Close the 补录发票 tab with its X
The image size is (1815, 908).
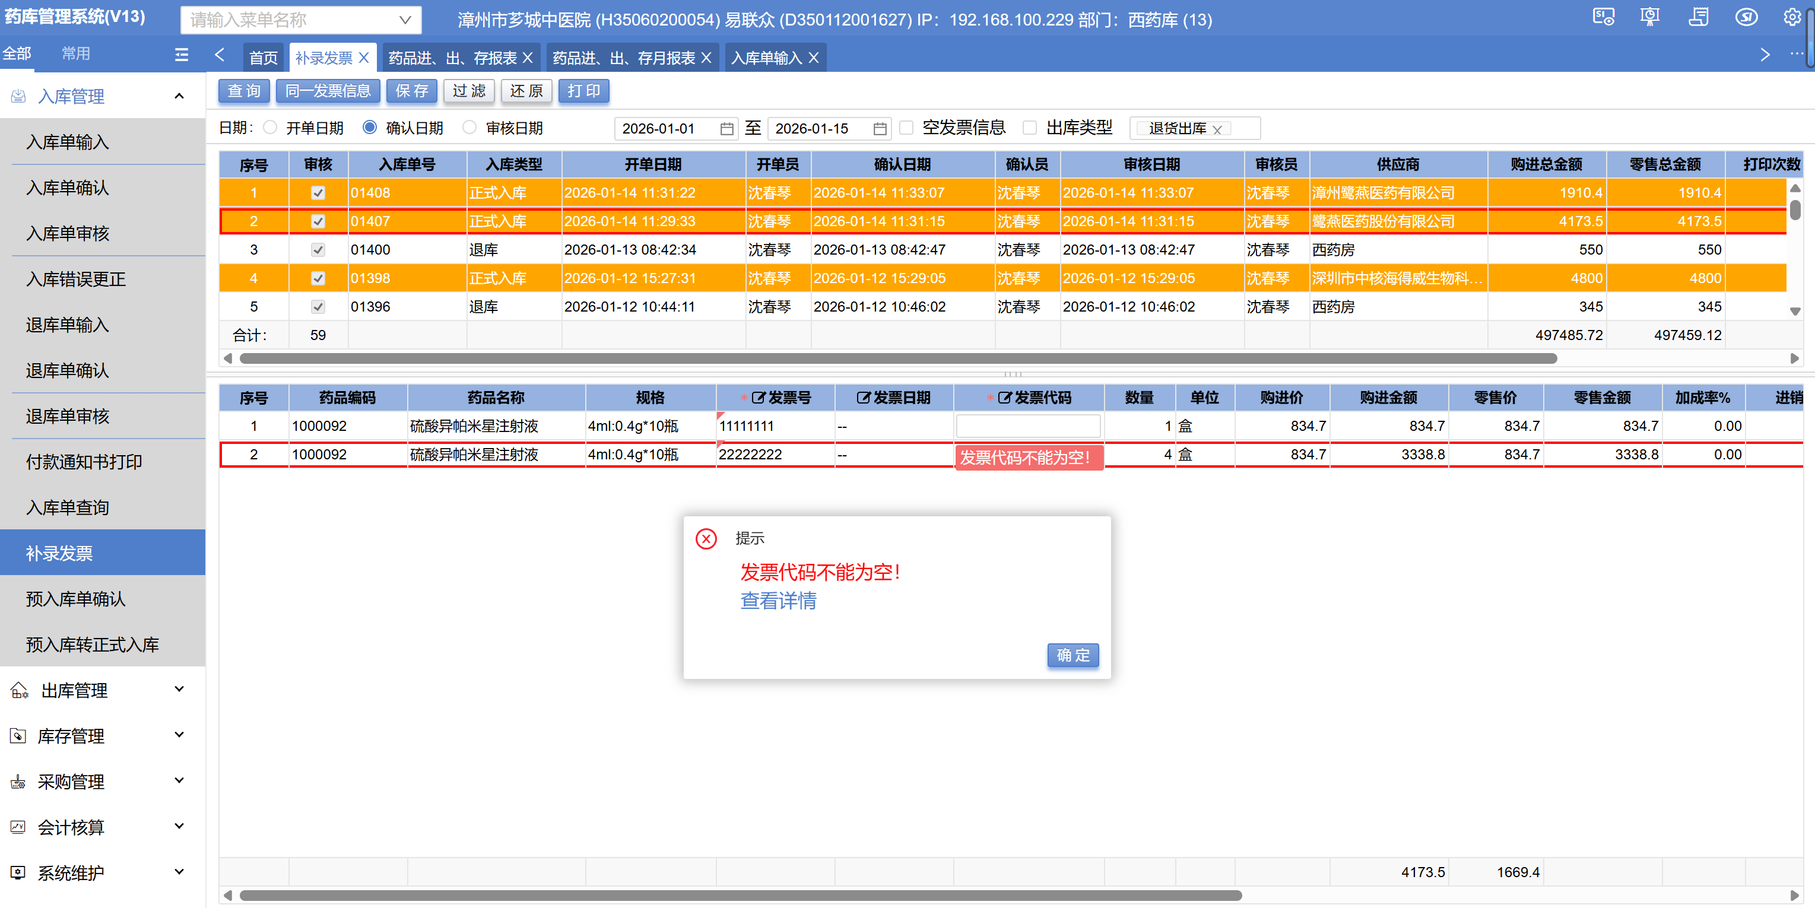[x=364, y=58]
